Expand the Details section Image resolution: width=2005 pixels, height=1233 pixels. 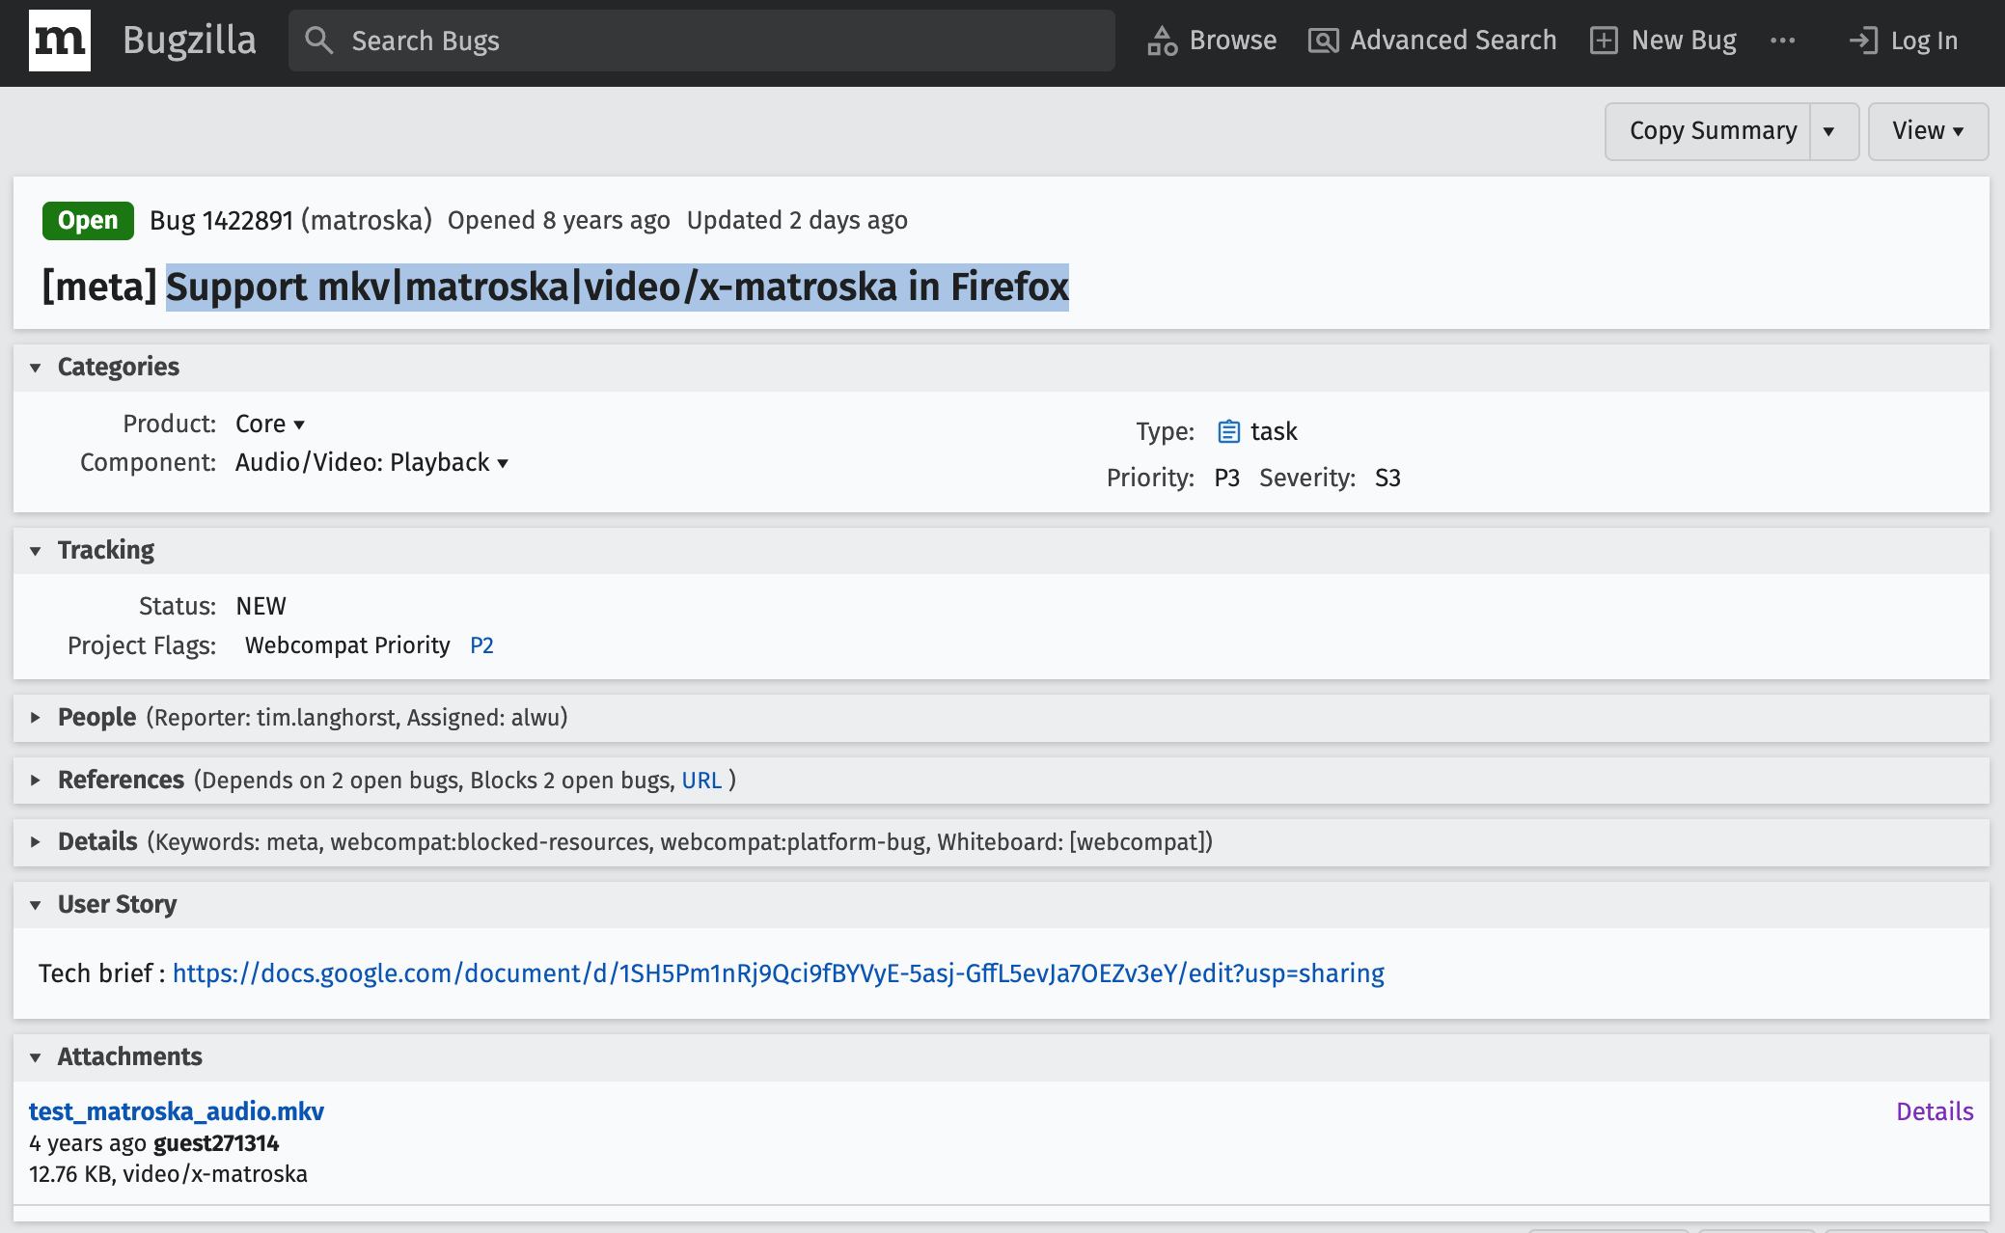click(x=36, y=842)
